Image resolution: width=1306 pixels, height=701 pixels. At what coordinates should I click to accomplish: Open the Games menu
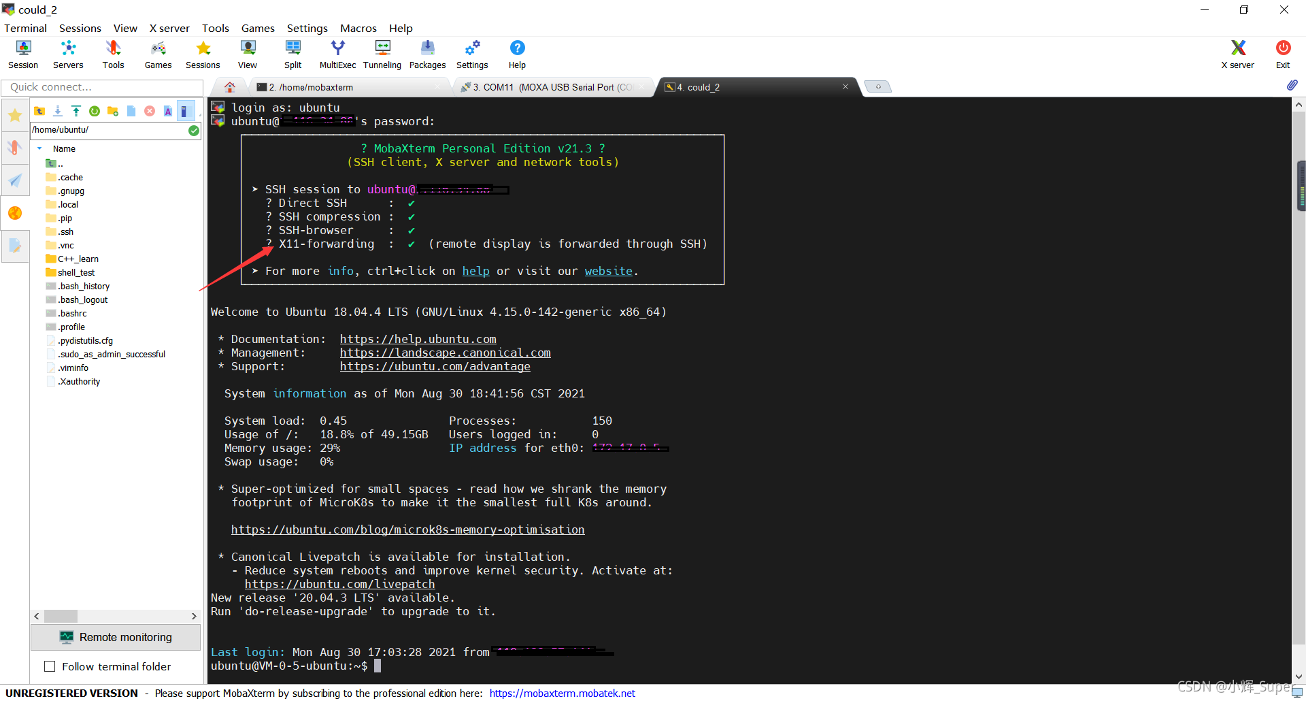[x=258, y=28]
